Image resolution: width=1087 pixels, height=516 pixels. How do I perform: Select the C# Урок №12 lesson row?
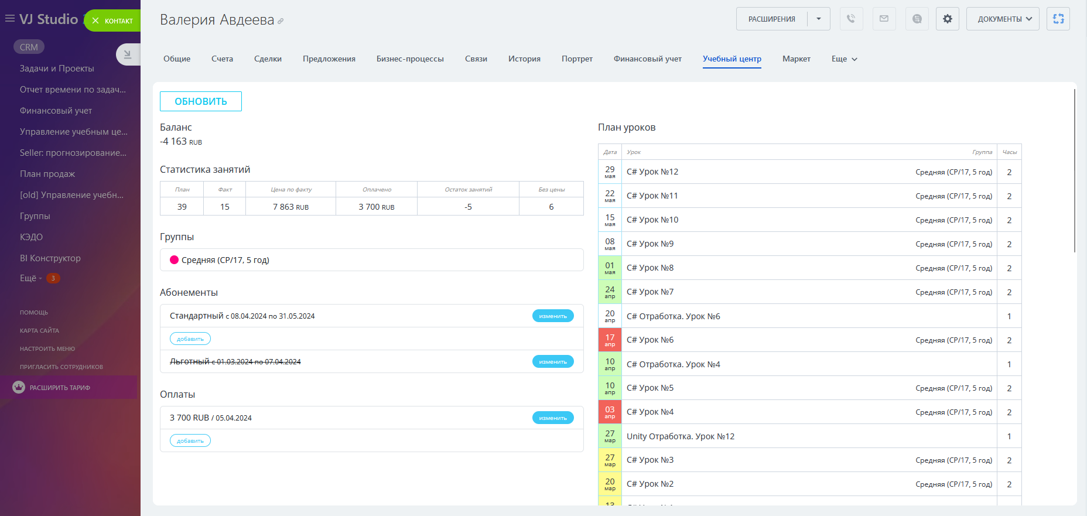[652, 172]
